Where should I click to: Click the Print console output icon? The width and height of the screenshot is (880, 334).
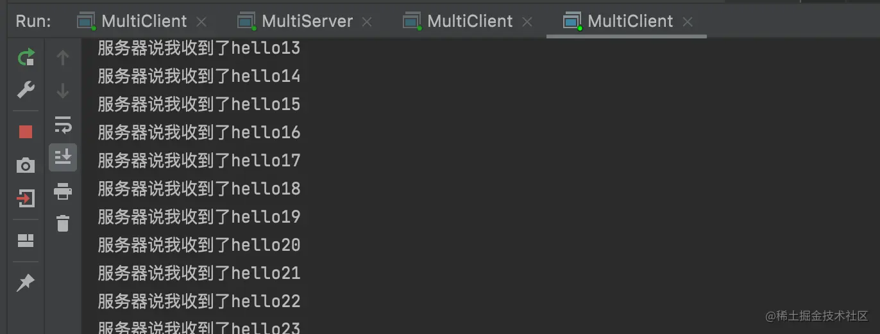(x=63, y=191)
